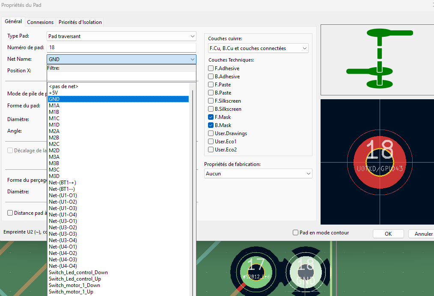Select <pas de net> in the list
The width and height of the screenshot is (434, 296).
pos(118,86)
